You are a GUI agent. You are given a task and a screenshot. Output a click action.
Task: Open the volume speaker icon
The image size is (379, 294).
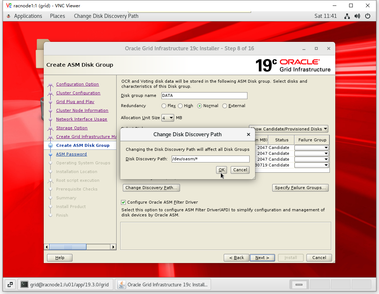tap(357, 16)
